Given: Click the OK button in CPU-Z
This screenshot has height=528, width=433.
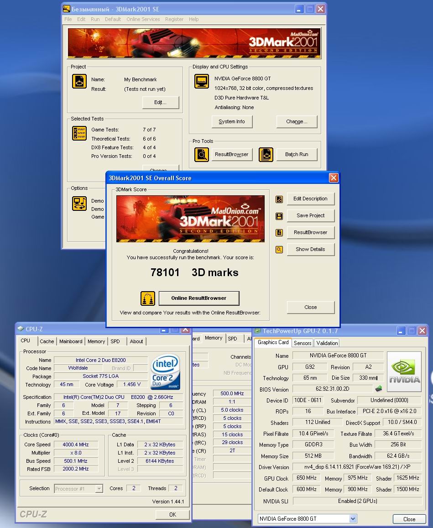Looking at the screenshot, I should [x=172, y=514].
